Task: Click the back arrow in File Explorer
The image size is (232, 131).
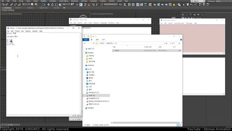Action: (x=84, y=43)
